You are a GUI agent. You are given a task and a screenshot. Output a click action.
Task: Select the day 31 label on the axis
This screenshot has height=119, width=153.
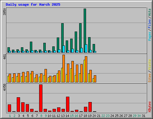coord(143,116)
